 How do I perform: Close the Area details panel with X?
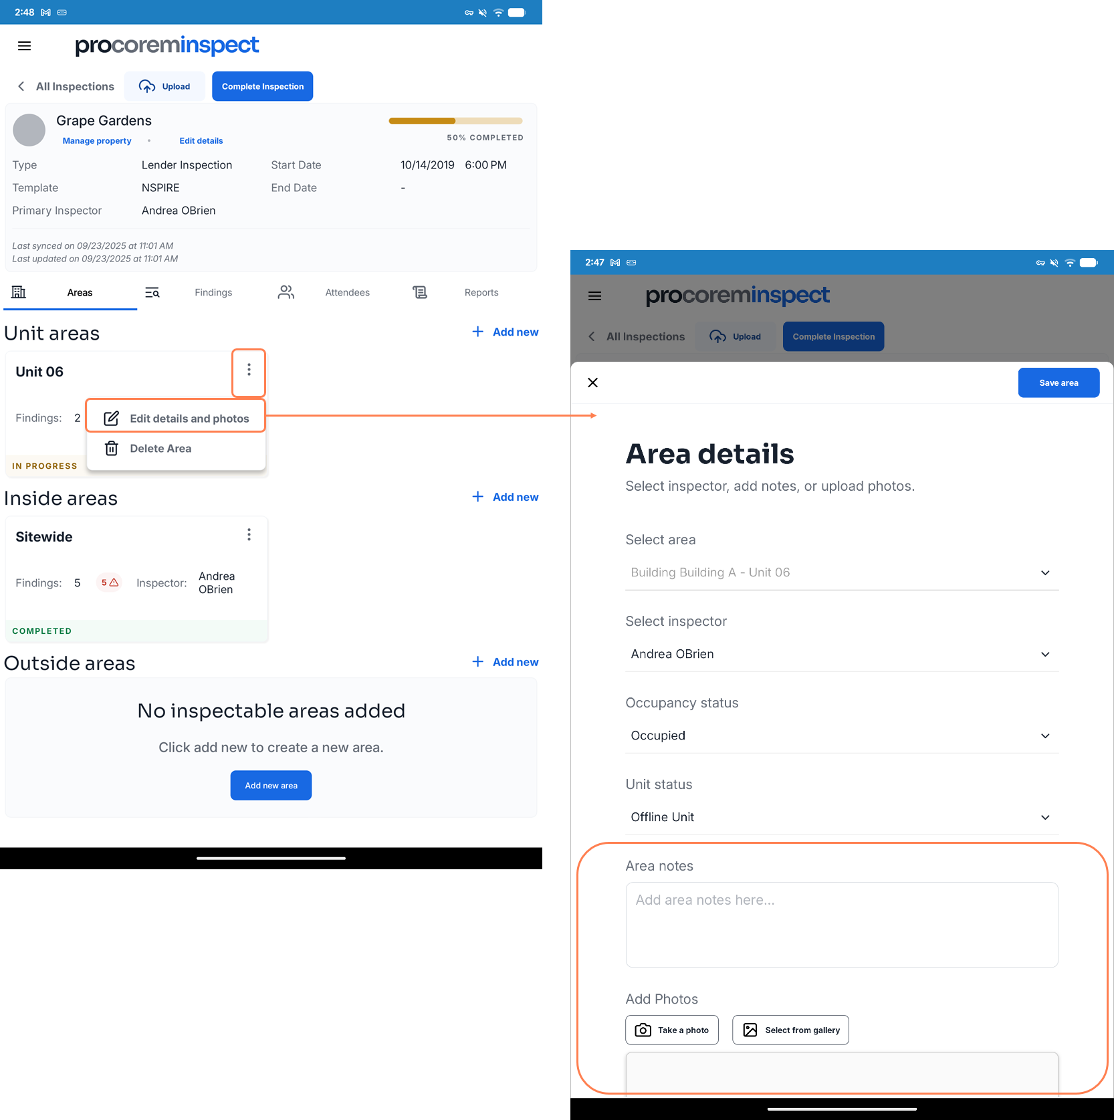[x=592, y=382]
